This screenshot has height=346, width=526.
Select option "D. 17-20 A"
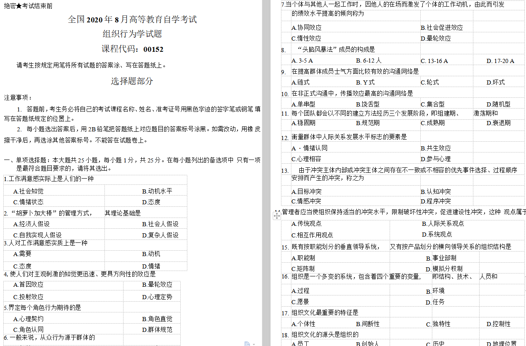coord(500,61)
